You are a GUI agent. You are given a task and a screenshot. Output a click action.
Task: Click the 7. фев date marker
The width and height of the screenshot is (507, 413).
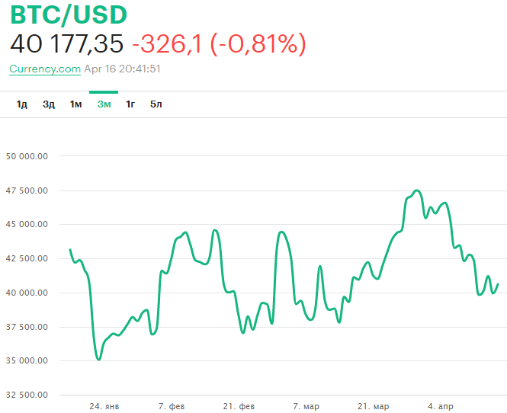click(x=172, y=405)
